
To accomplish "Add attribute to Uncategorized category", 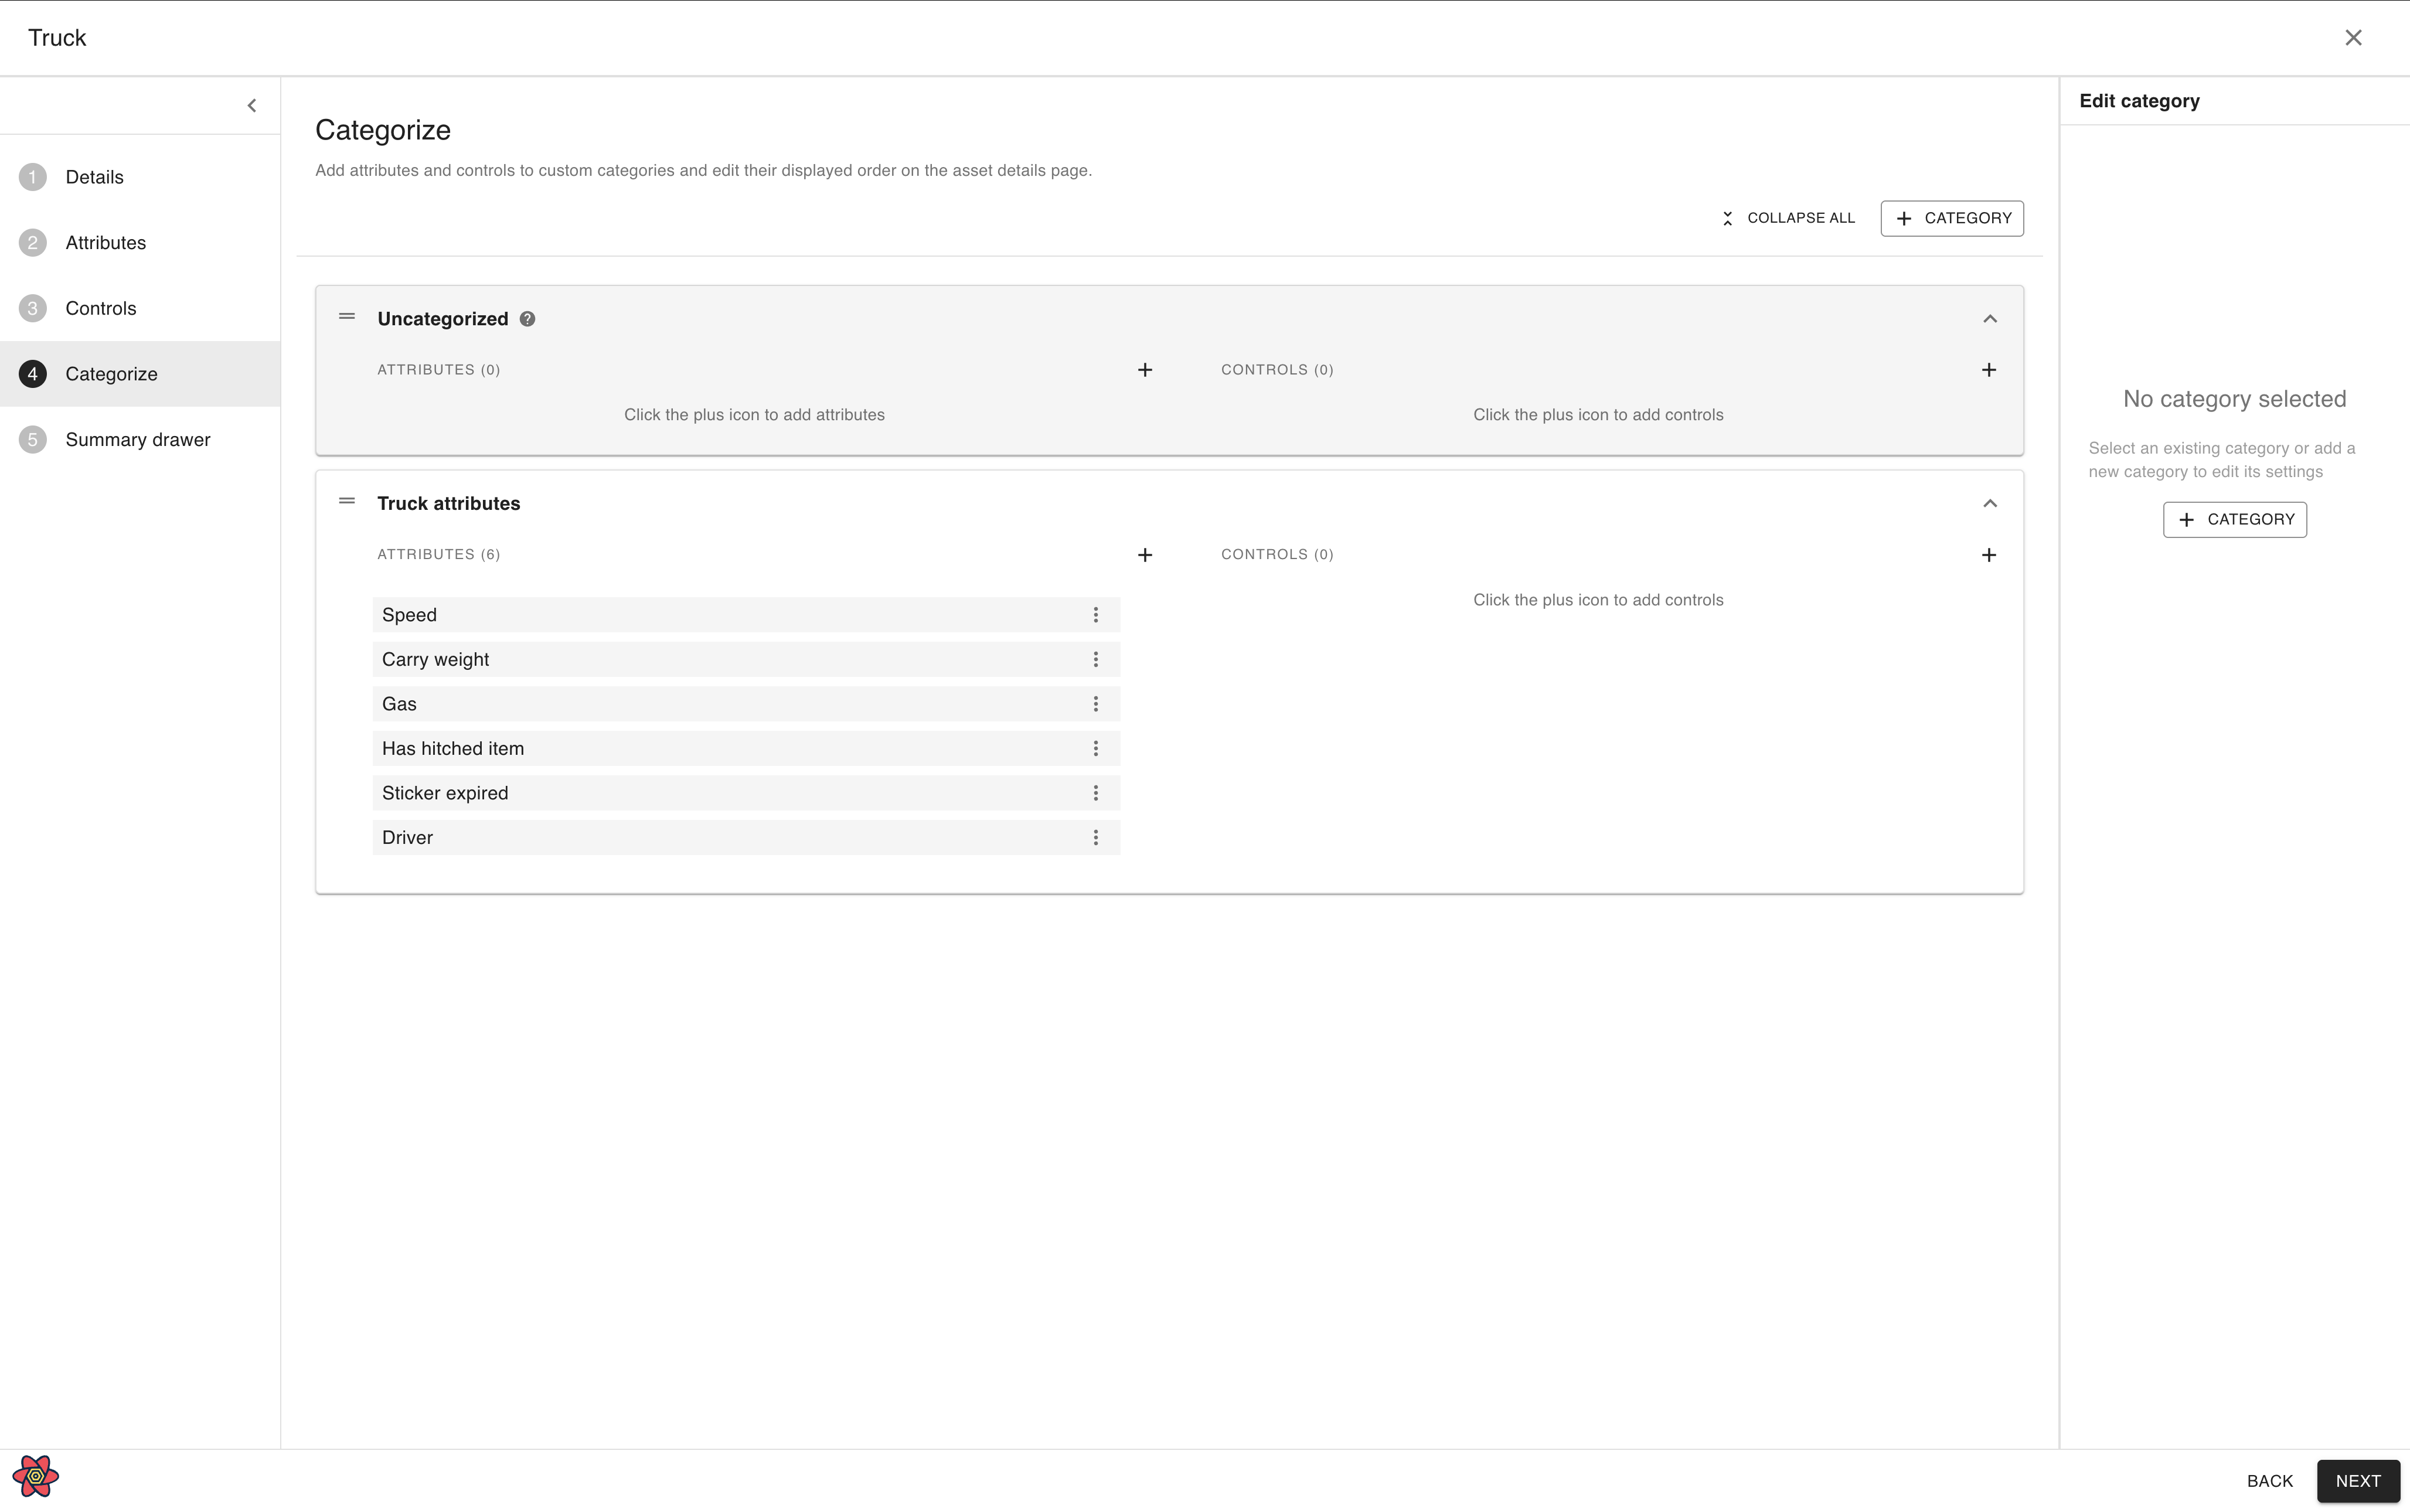I will point(1145,370).
